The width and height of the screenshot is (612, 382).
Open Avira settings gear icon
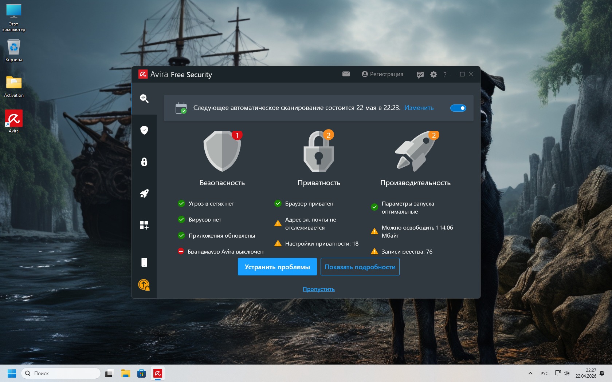point(433,75)
